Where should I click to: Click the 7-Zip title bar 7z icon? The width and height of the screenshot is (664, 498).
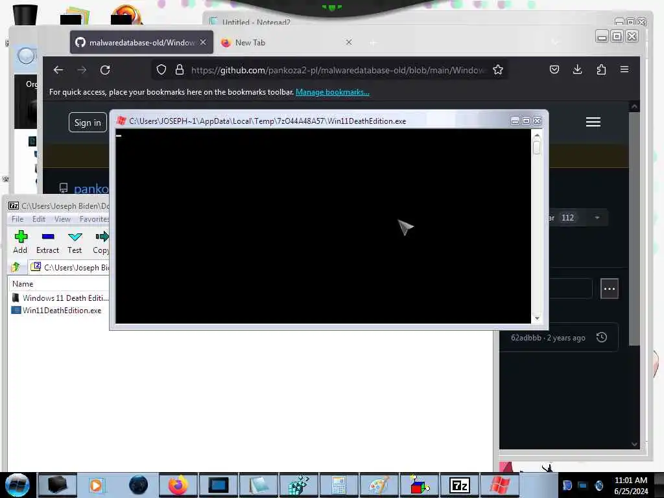pyautogui.click(x=14, y=206)
